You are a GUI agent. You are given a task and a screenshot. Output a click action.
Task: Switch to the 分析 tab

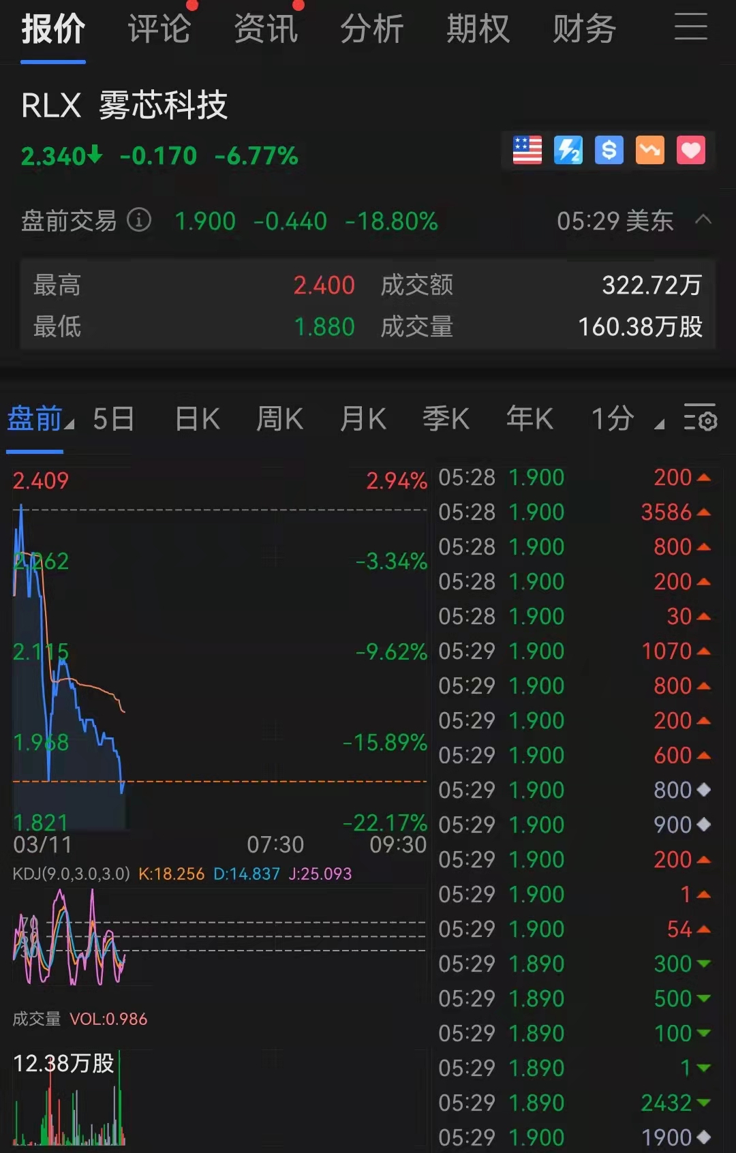372,29
